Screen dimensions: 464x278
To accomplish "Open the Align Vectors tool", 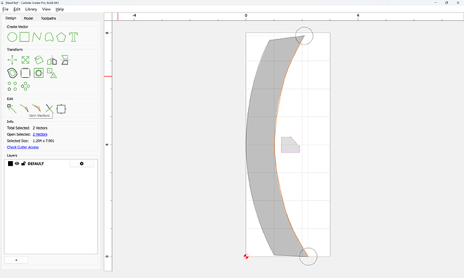I will 65,60.
